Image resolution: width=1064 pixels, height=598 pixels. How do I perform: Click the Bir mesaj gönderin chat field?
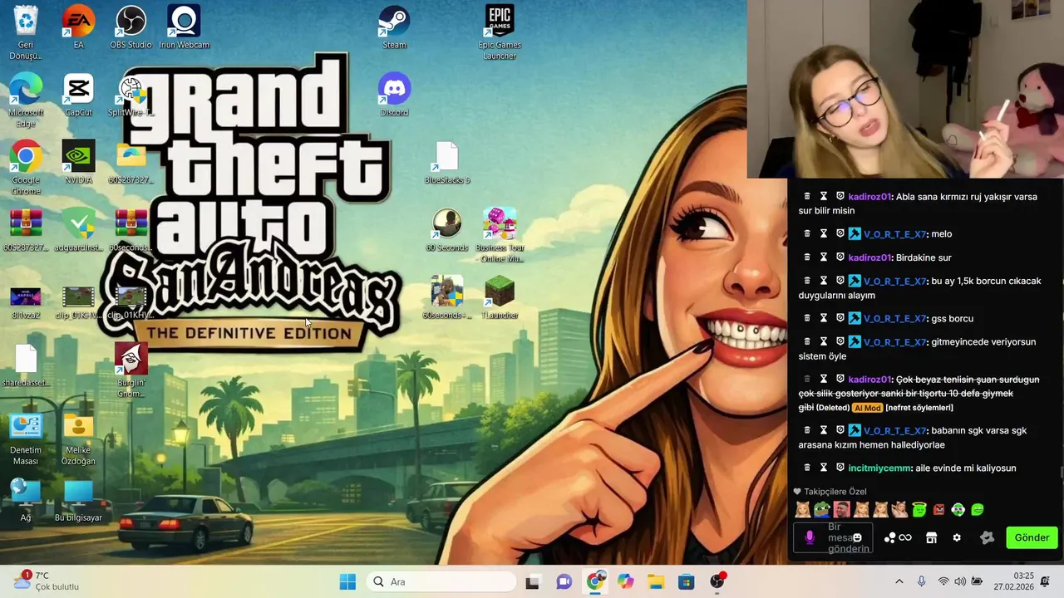pyautogui.click(x=834, y=537)
